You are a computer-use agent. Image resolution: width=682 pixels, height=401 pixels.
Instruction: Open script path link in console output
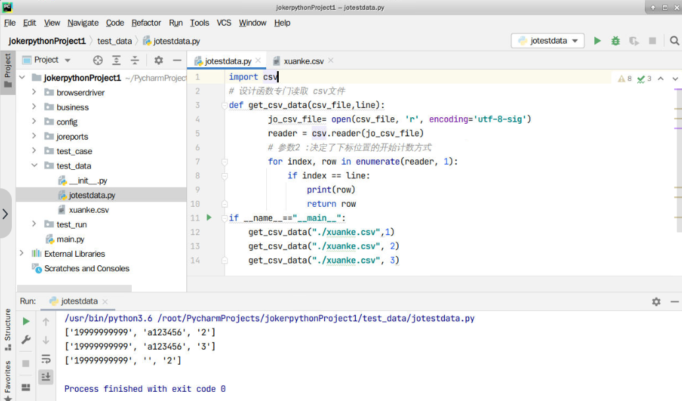point(316,318)
